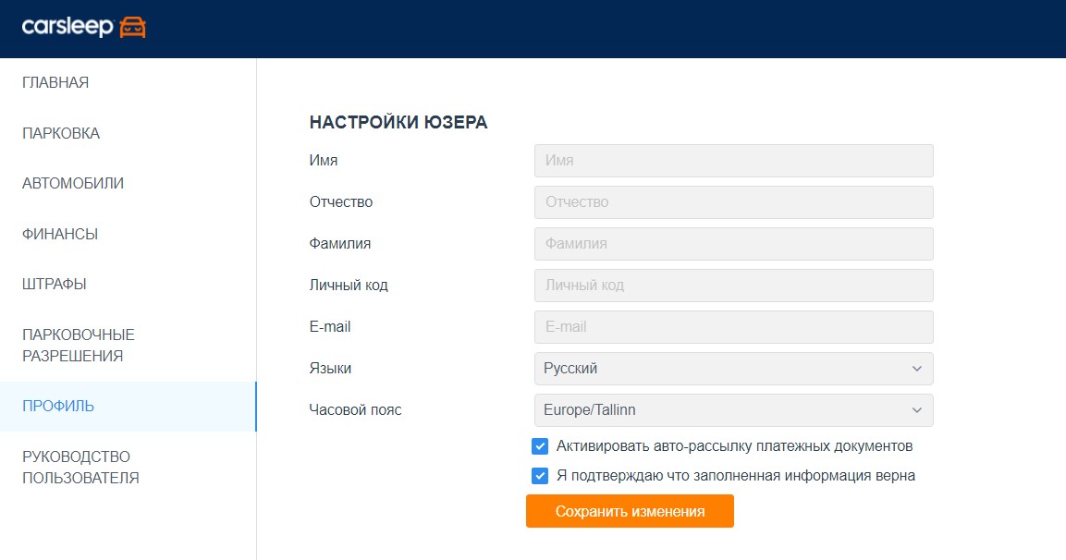Click the Фамилия input field
This screenshot has width=1066, height=560.
pyautogui.click(x=733, y=244)
